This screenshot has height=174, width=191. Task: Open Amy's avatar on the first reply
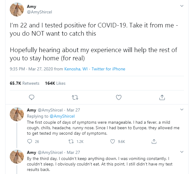[x=17, y=114]
